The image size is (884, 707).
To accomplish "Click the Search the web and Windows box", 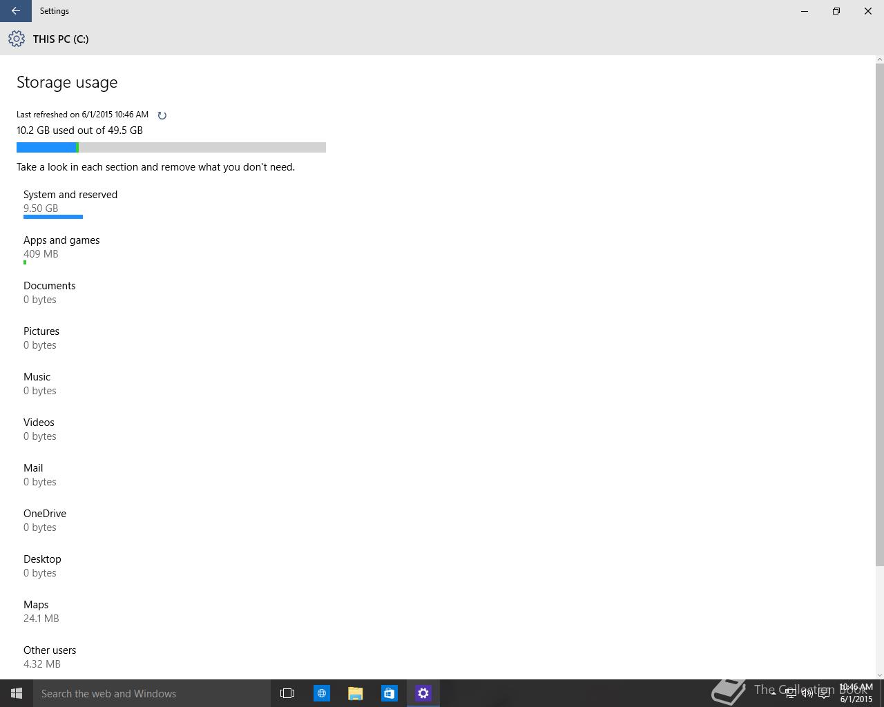I will (x=152, y=693).
